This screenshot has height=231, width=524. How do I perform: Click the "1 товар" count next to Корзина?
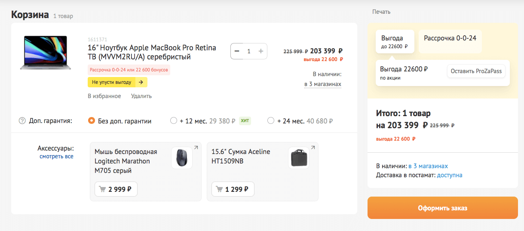click(x=63, y=16)
